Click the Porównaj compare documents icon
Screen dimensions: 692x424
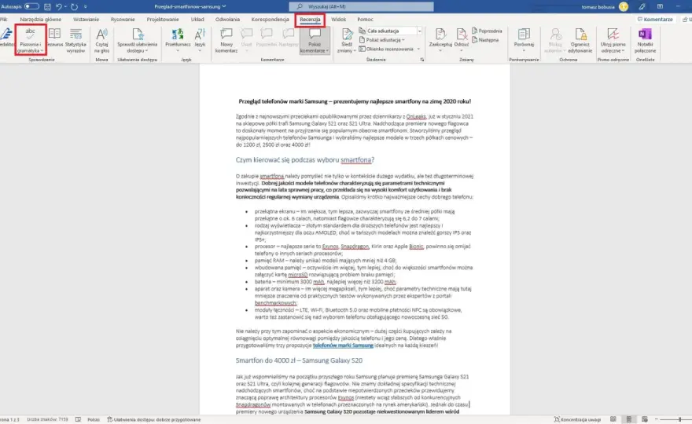pyautogui.click(x=524, y=34)
